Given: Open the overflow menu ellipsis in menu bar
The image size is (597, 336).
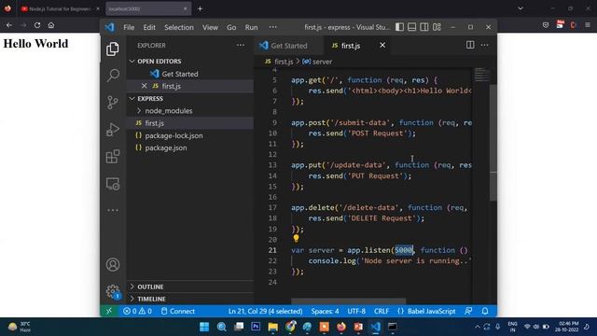Looking at the screenshot, I should (272, 27).
